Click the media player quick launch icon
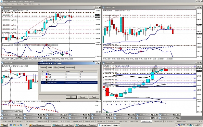The width and height of the screenshot is (203, 127). coord(14,125)
